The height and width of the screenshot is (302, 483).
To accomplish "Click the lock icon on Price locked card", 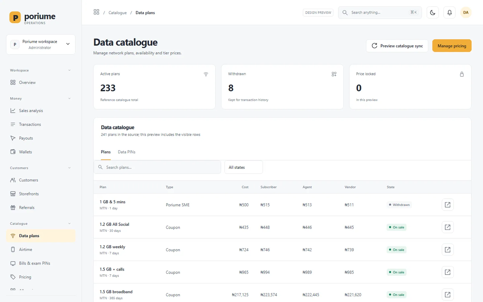I will click(462, 74).
